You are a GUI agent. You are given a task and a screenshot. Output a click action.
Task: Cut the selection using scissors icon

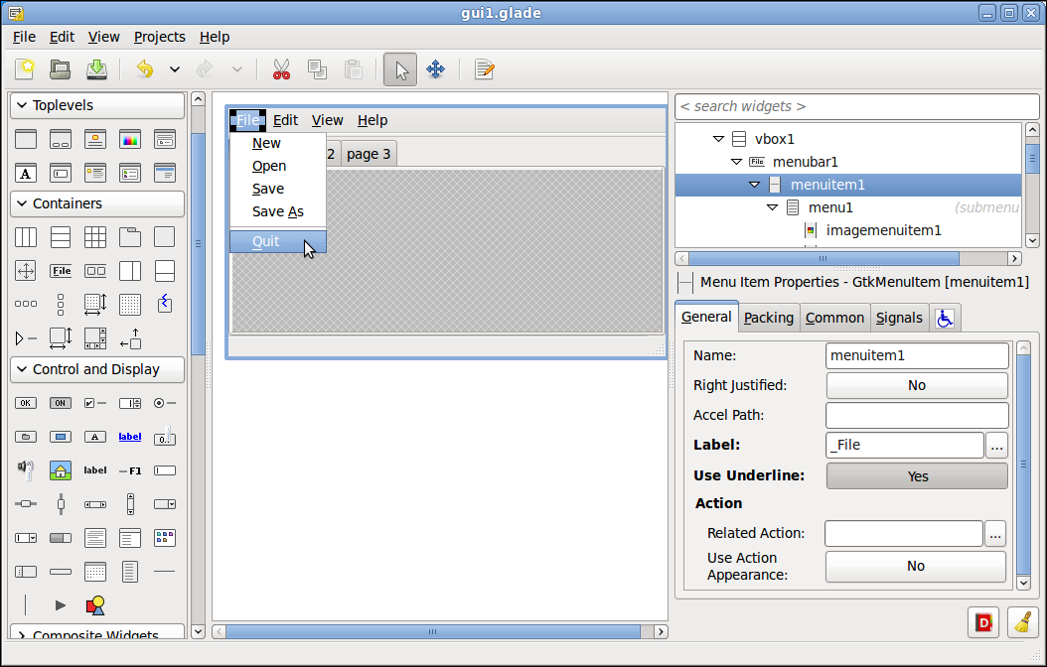click(281, 68)
